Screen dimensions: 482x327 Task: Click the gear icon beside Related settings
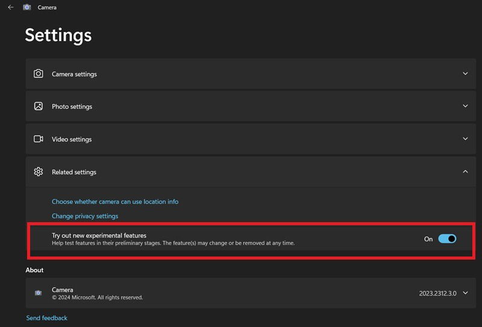[x=39, y=172]
